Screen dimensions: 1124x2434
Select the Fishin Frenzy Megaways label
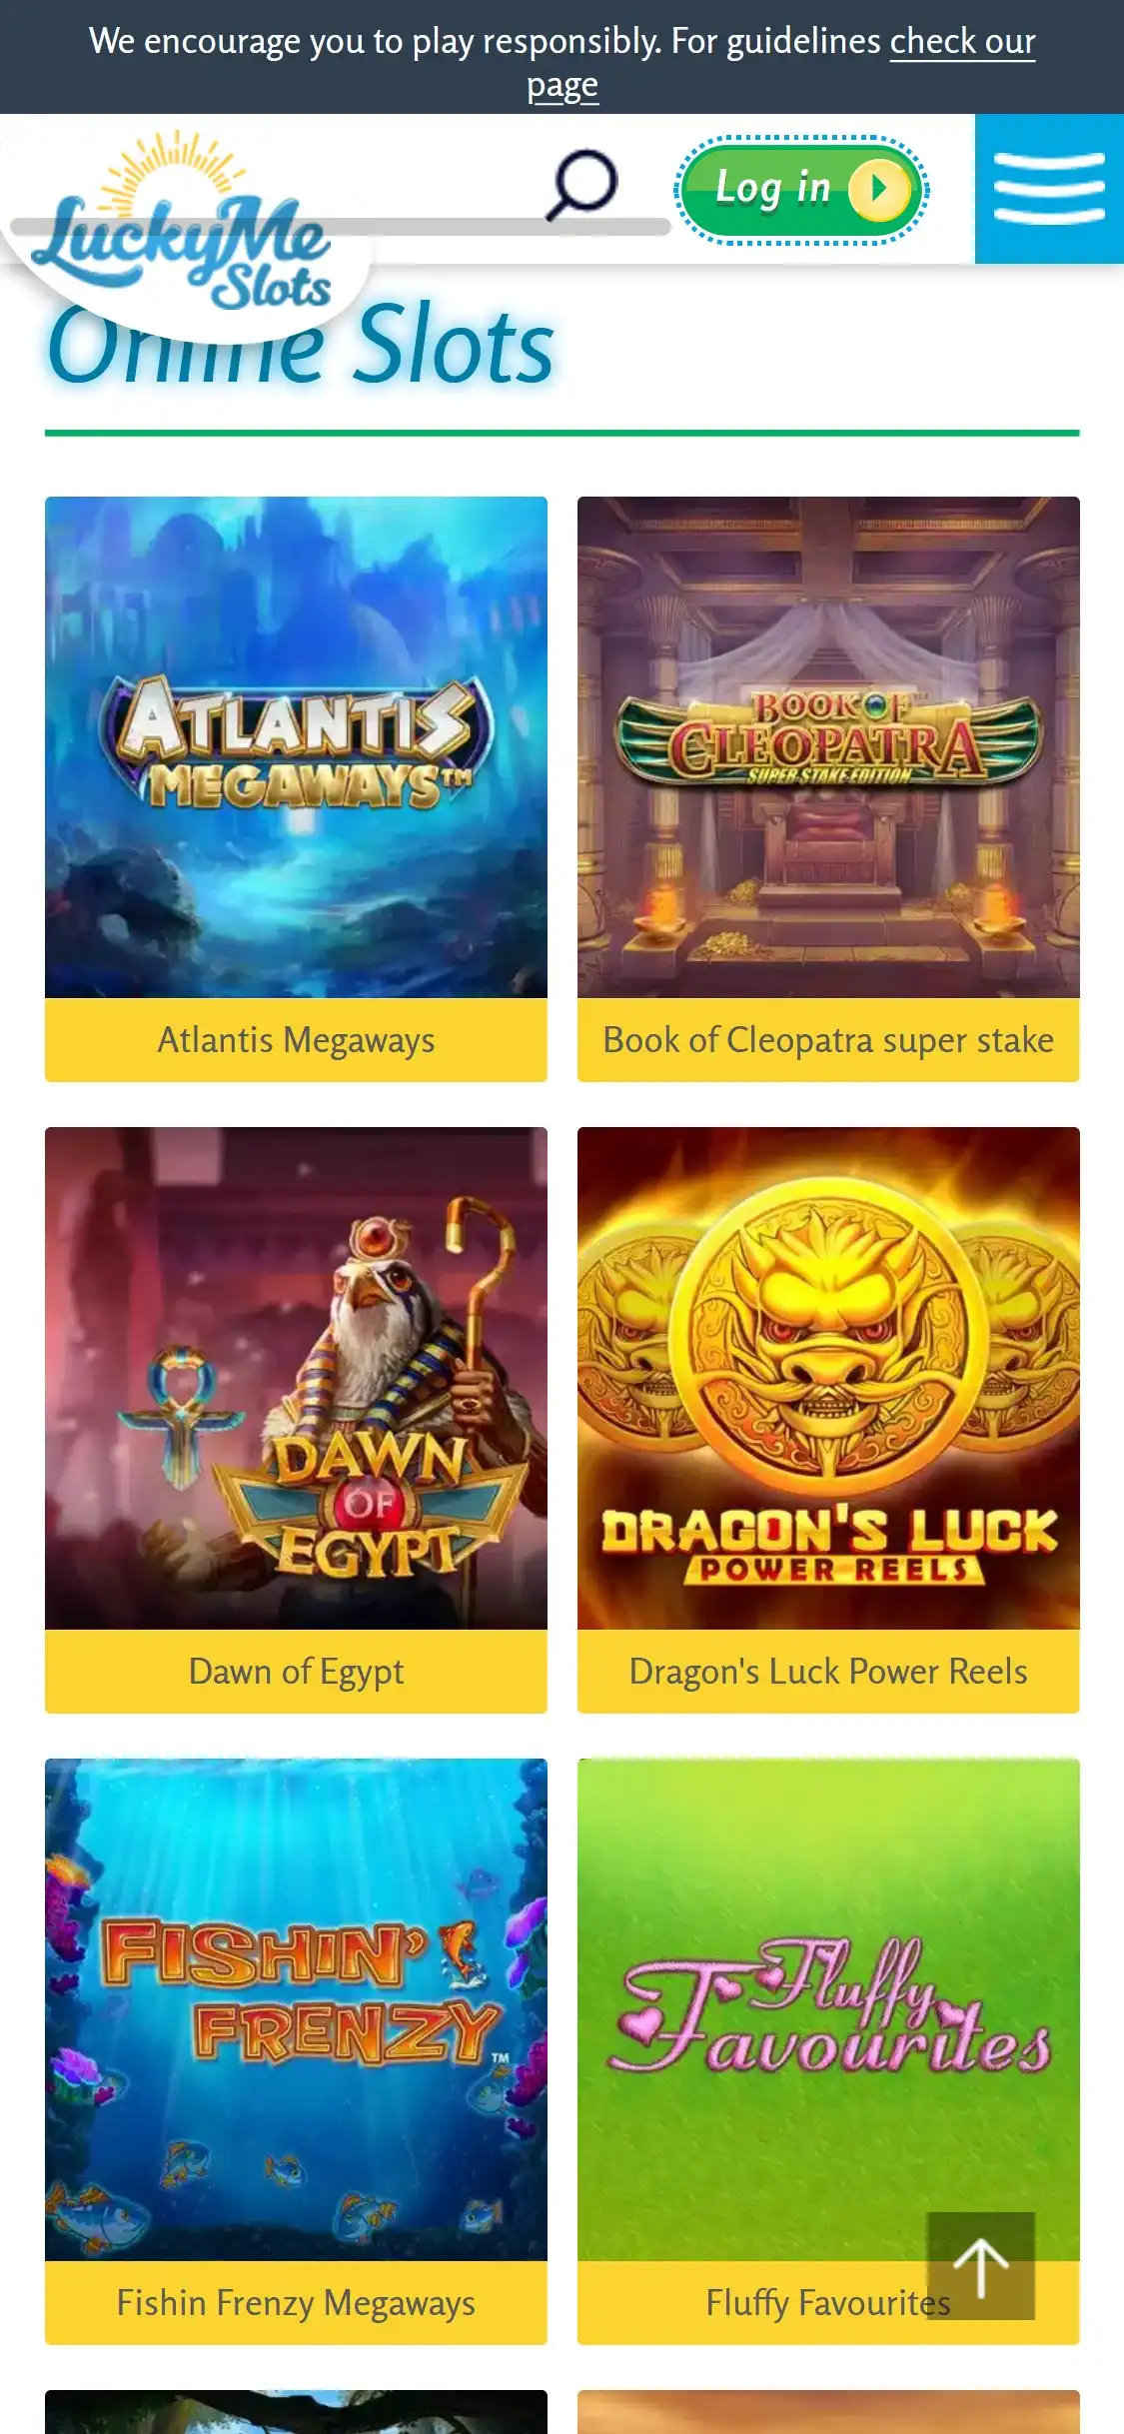point(296,2303)
